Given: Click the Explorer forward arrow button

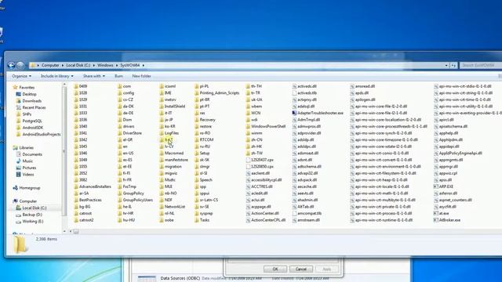Looking at the screenshot, I should 20,65.
